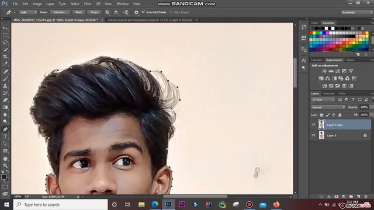Select the Pen tool in toolbox
374x210 pixels.
5,129
